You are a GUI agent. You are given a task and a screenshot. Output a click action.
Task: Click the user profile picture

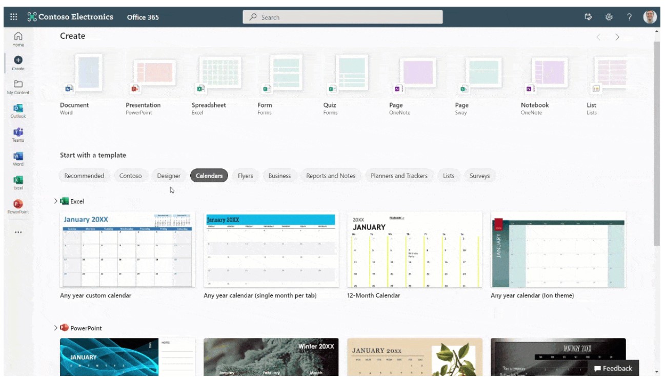tap(650, 17)
